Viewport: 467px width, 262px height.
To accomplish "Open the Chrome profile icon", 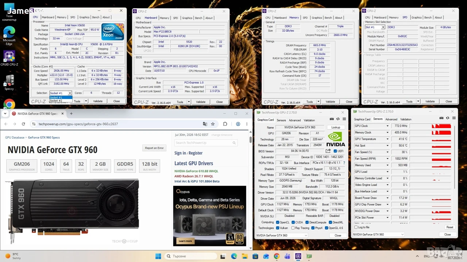I will [x=238, y=124].
